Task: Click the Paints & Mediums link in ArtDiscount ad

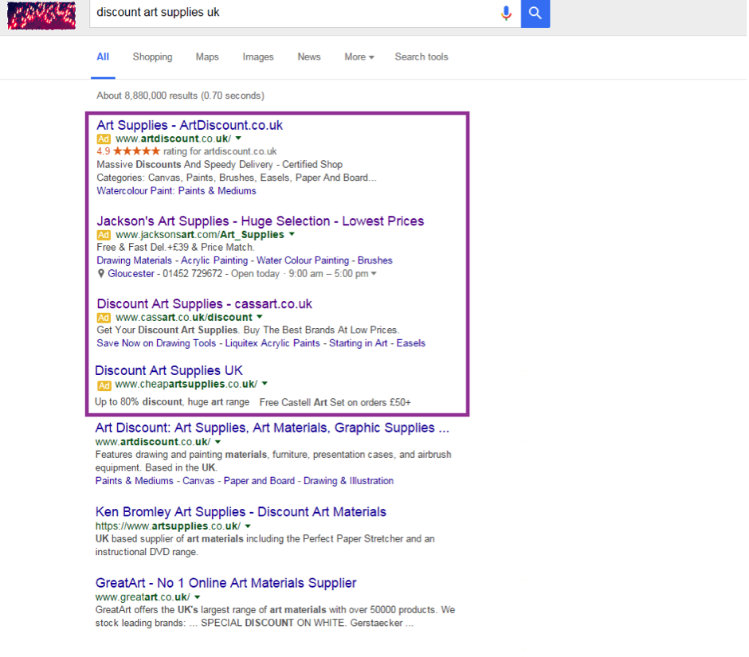Action: [218, 191]
